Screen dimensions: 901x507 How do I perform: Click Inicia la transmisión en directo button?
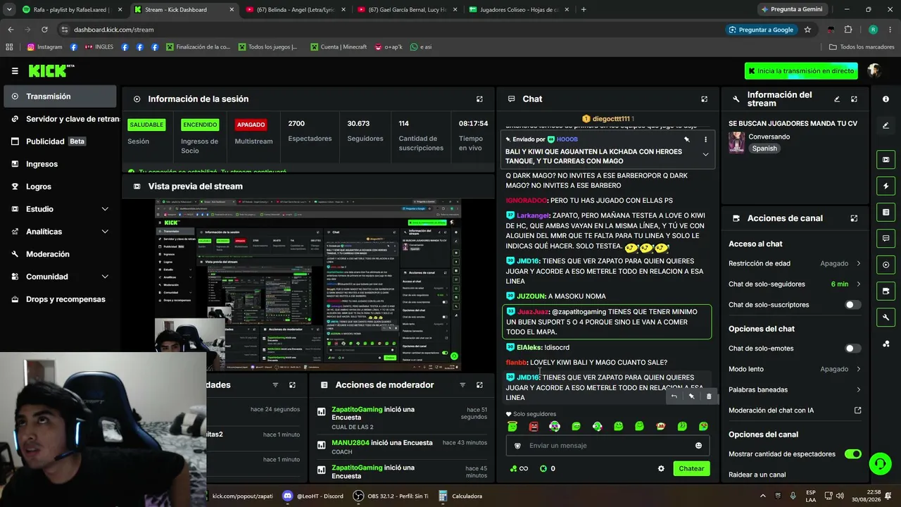802,71
